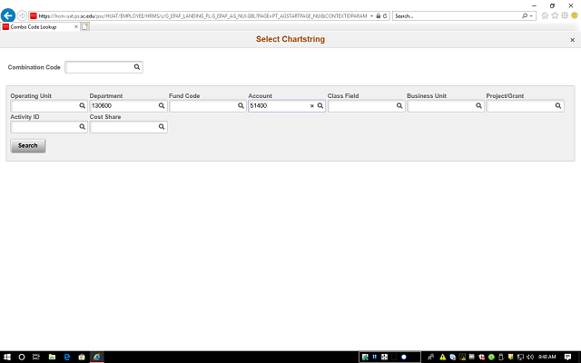Open the Class Field lookup magnifier
Screen dimensions: 581x363
pos(399,105)
